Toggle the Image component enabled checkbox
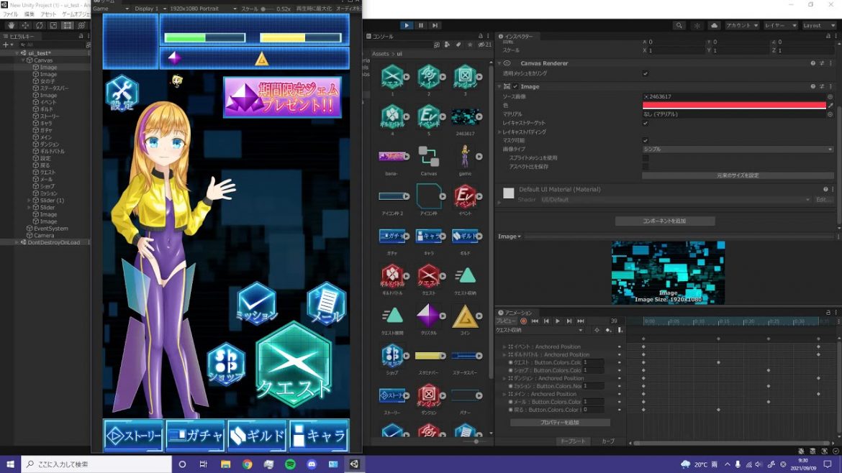 (x=515, y=87)
